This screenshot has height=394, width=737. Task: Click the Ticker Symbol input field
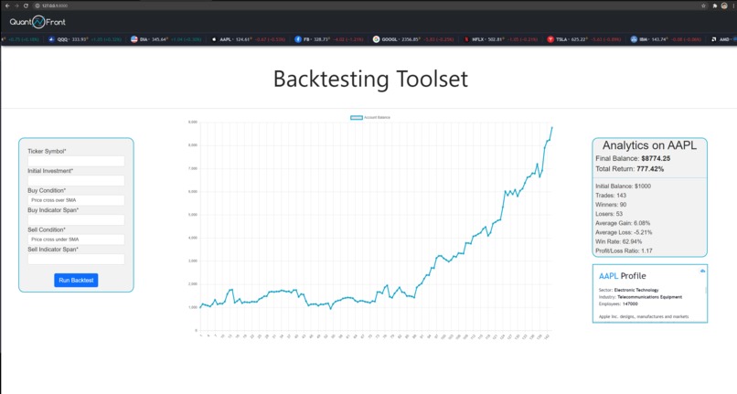pos(76,161)
